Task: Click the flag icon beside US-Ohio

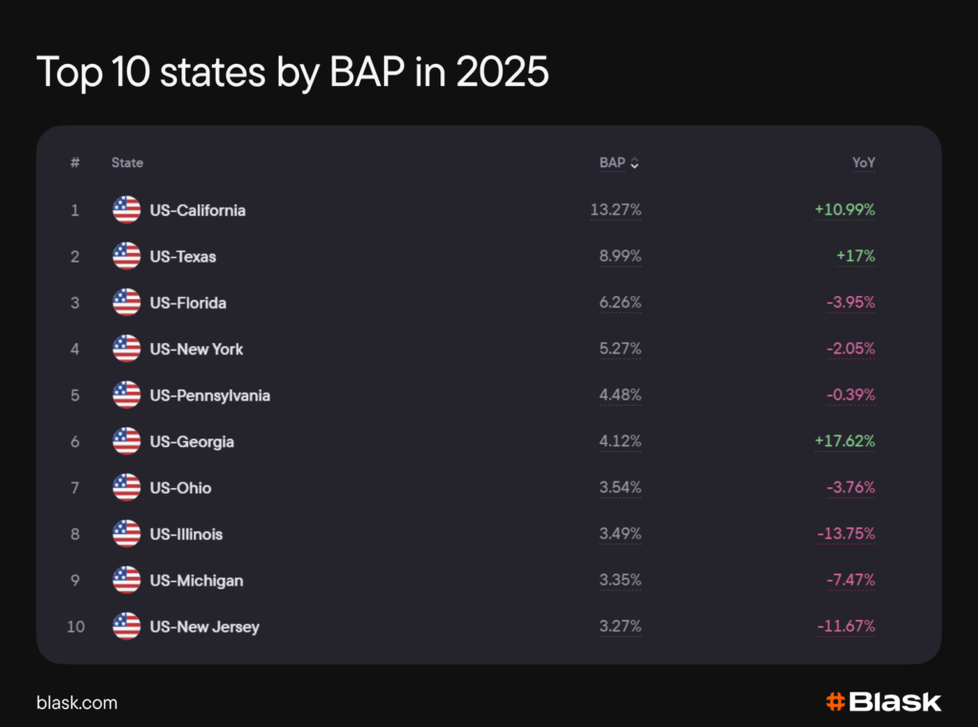Action: click(126, 487)
